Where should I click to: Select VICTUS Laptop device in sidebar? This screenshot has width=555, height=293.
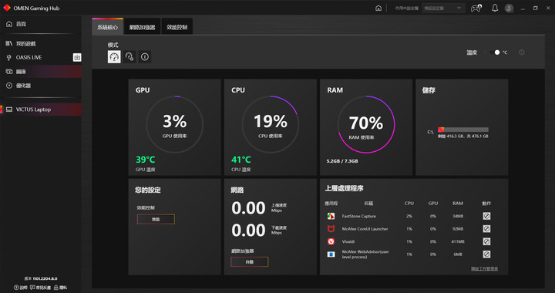(41, 109)
